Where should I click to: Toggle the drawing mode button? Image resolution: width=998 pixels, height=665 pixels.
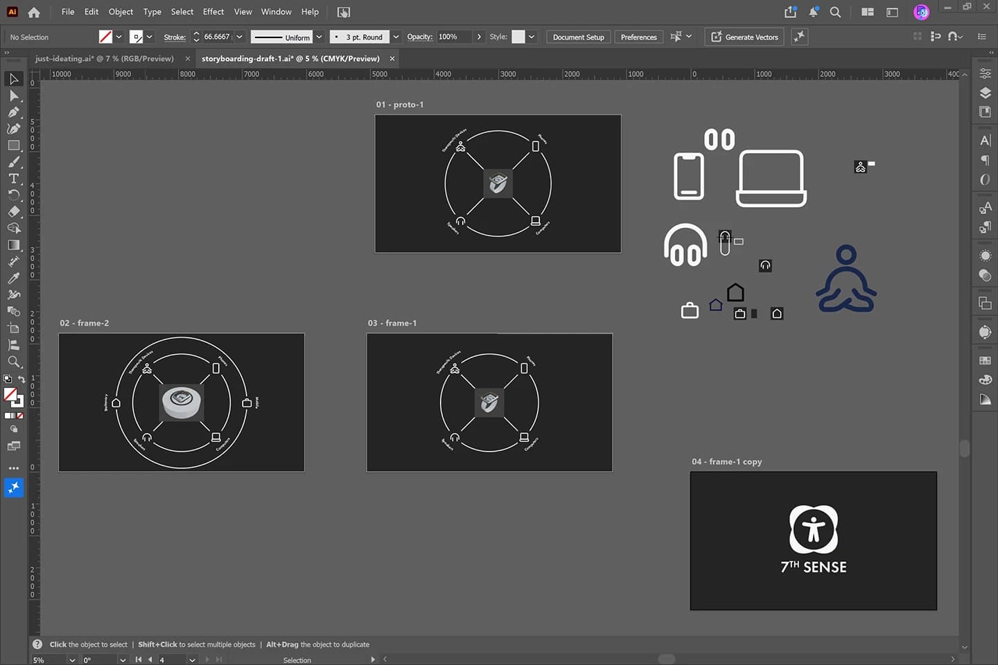(x=14, y=429)
